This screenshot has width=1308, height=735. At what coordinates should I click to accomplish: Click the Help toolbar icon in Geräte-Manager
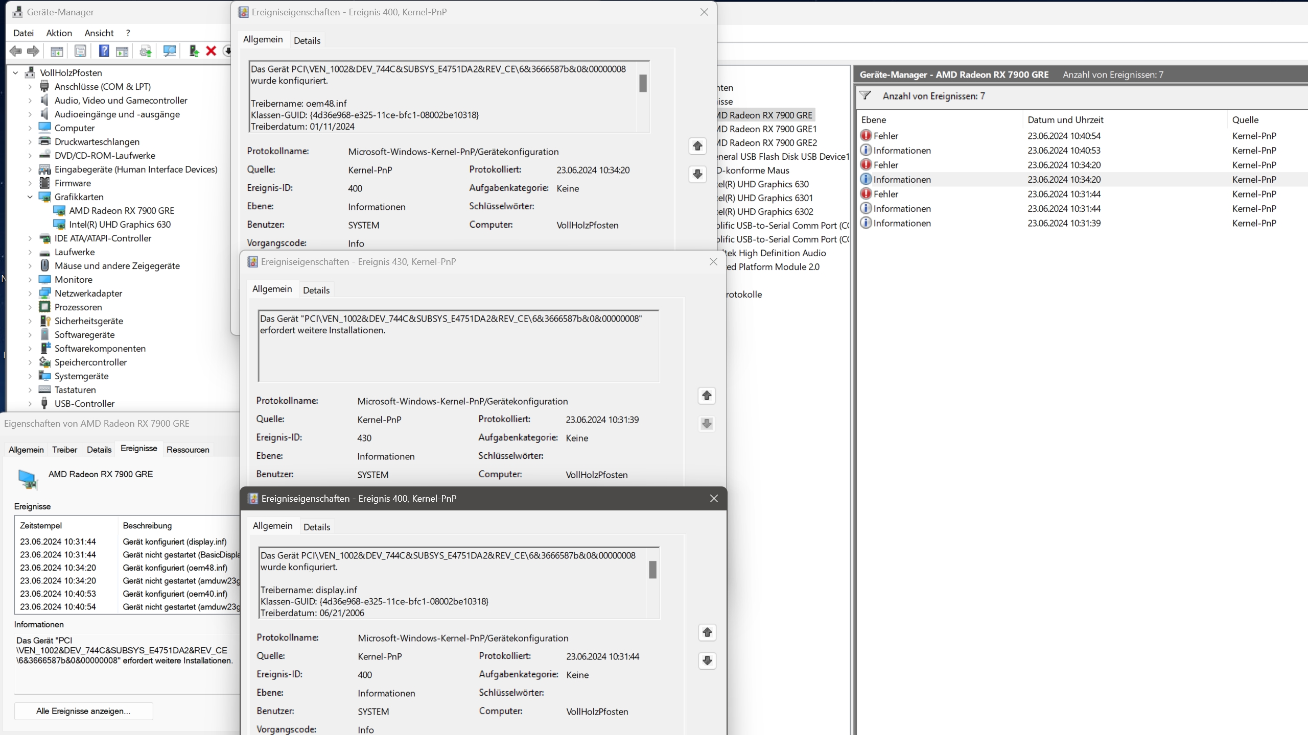pyautogui.click(x=104, y=51)
